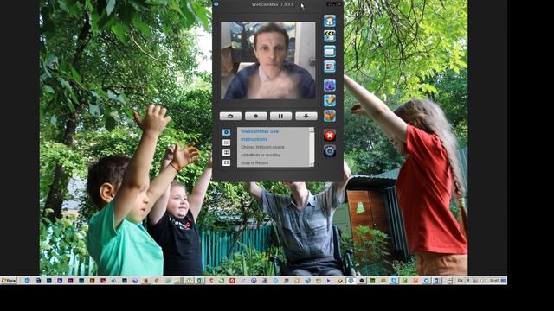Screen dimensions: 554x311
Task: Open the butterfly favorites effects icon
Action: 330,116
